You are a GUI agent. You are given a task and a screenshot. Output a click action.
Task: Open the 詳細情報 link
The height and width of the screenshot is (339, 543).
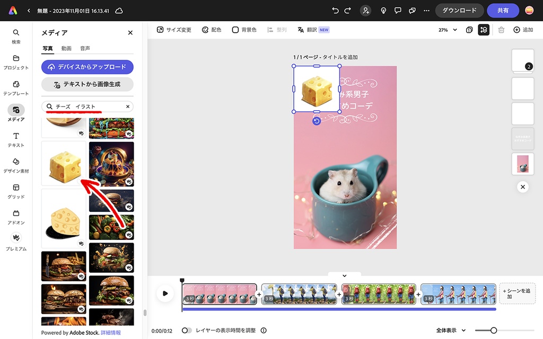click(111, 333)
